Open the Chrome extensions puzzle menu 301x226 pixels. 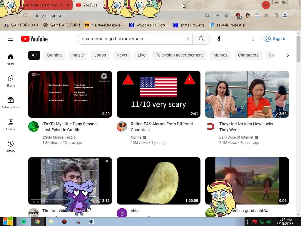pos(266,15)
